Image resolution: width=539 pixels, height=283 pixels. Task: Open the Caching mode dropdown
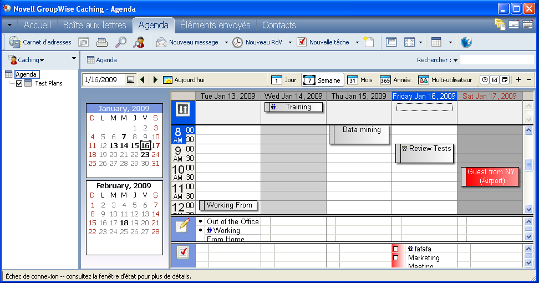click(27, 60)
